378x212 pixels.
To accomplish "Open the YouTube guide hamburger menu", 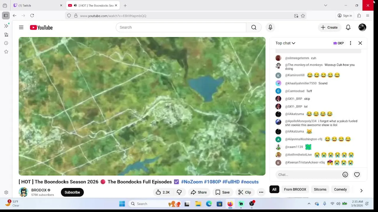I will pos(21,27).
